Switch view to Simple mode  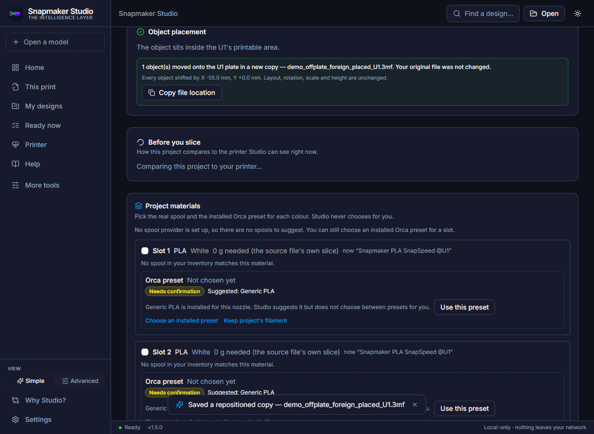pos(30,381)
